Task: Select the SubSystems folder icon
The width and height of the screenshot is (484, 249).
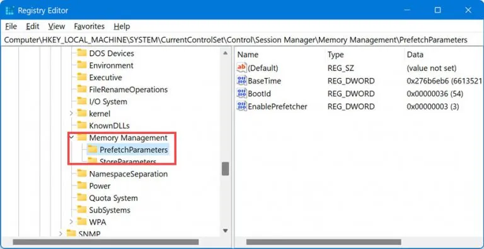Action: [x=82, y=210]
